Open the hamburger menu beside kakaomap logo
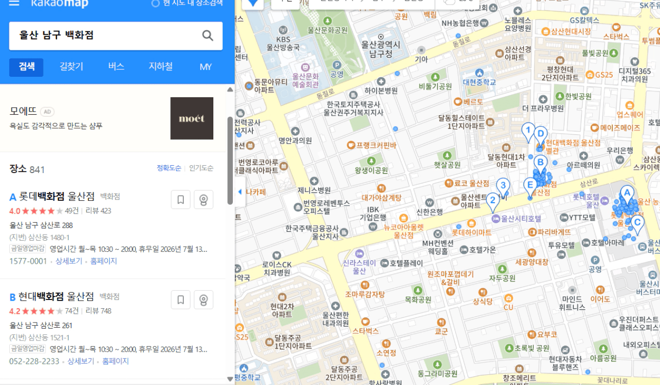The height and width of the screenshot is (385, 660). click(x=14, y=3)
